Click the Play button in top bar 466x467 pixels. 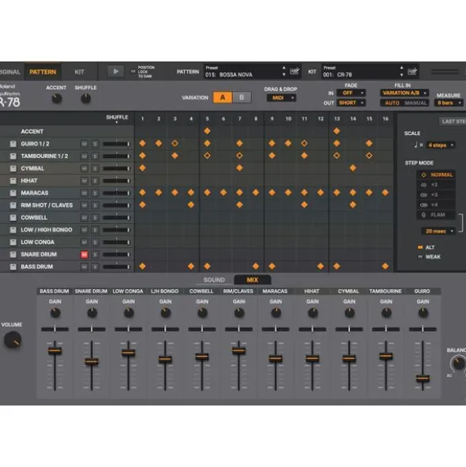tap(115, 71)
